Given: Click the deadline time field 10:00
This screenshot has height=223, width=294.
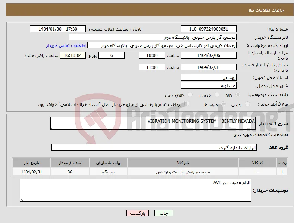Looking at the screenshot, I should [152, 55].
